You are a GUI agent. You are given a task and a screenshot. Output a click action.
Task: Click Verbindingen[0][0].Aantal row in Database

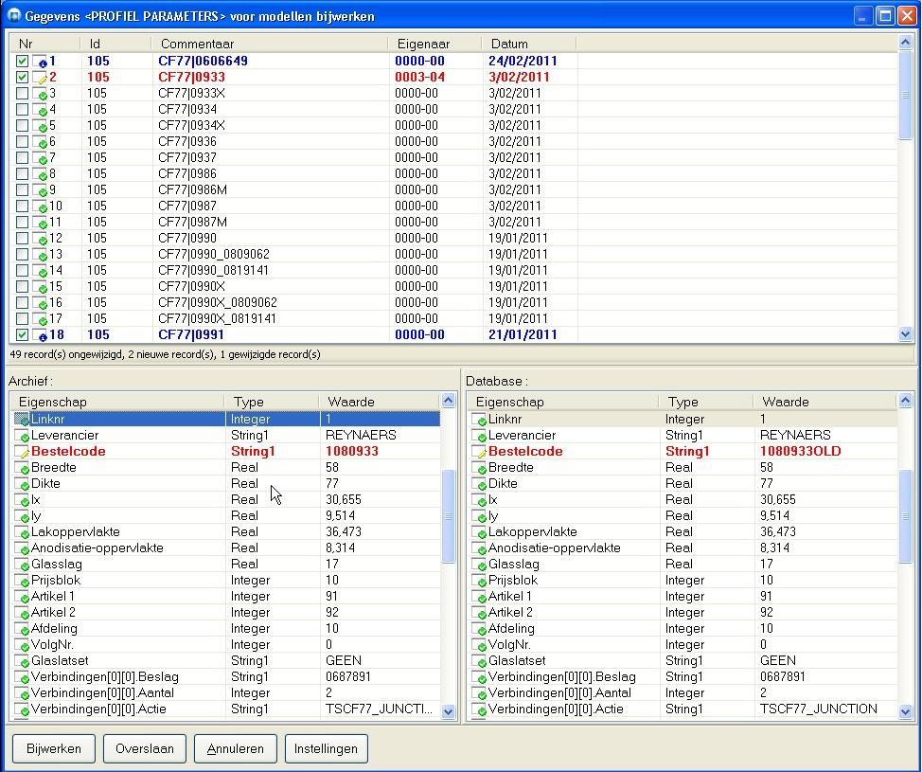point(683,693)
